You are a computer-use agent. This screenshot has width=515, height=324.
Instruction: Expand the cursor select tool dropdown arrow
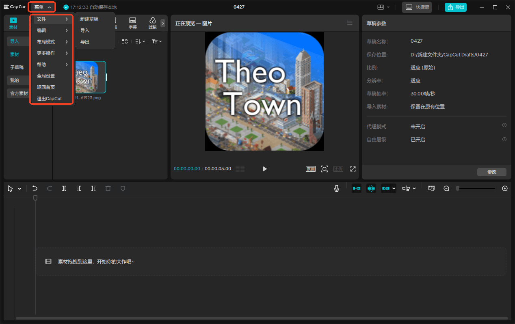coord(19,189)
